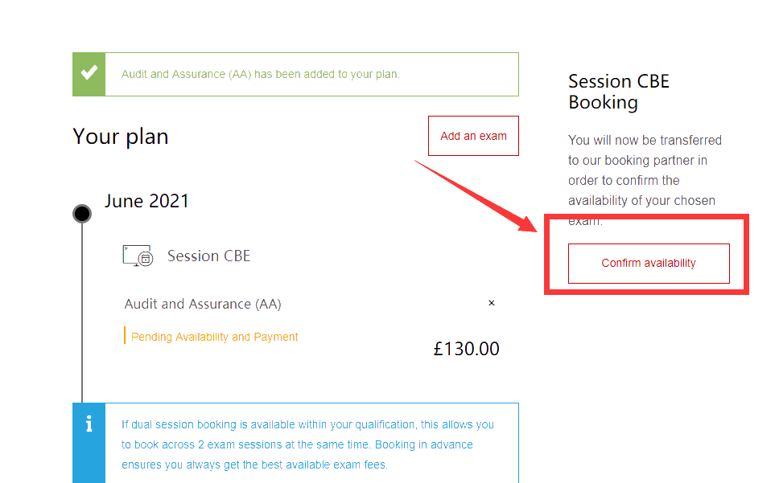779x483 pixels.
Task: Select the Audit and Assurance (AA) exam entry
Action: pos(203,304)
